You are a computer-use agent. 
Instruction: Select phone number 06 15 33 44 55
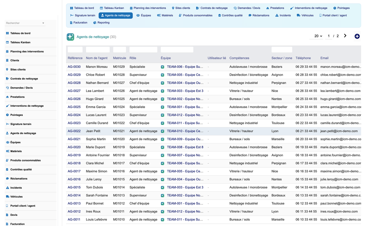point(306,179)
